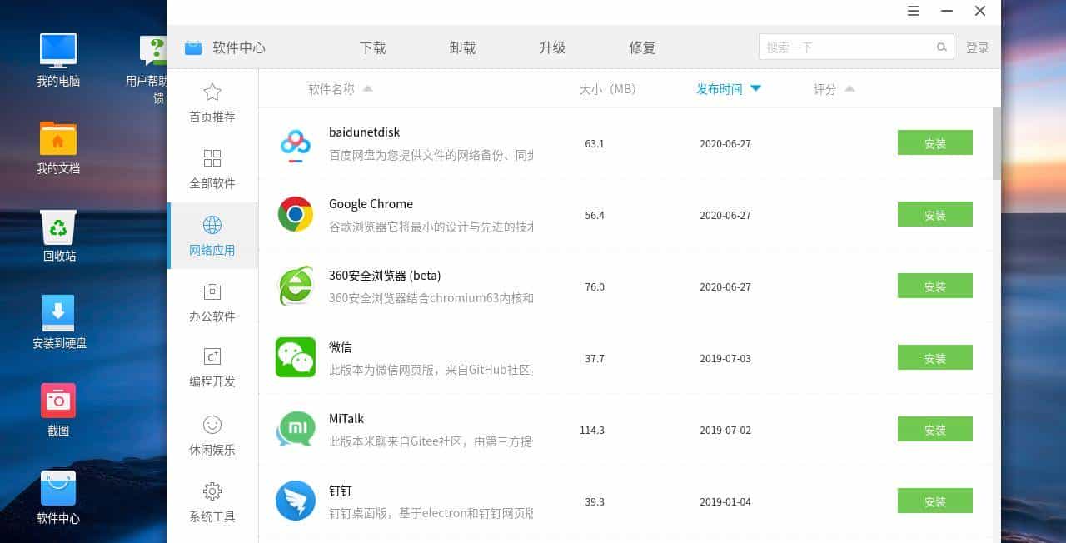
Task: Open the 编程开发 sidebar category
Action: (x=212, y=366)
